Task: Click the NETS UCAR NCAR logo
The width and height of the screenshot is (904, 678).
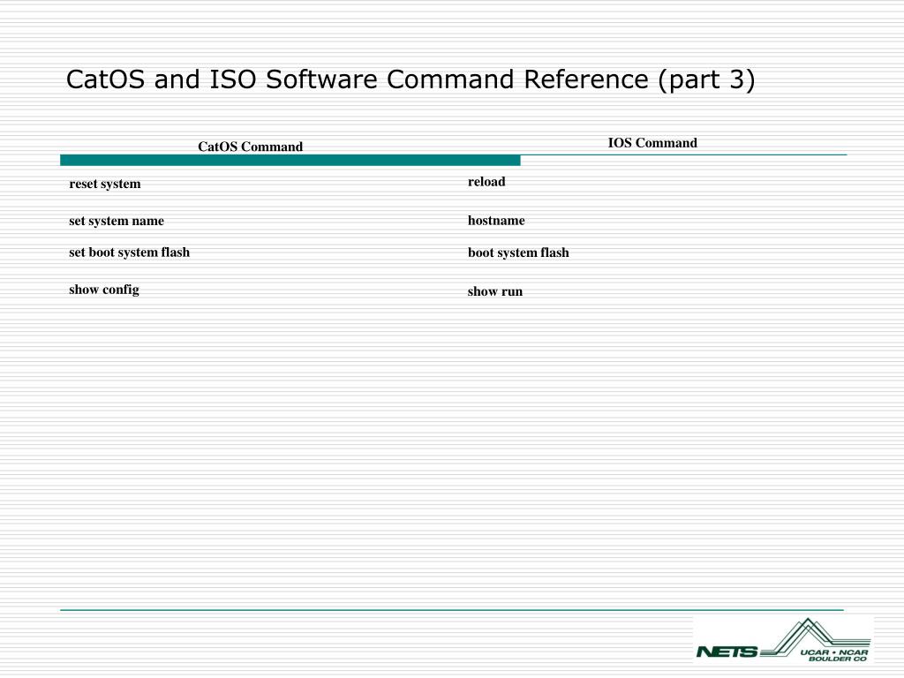Action: pos(784,640)
